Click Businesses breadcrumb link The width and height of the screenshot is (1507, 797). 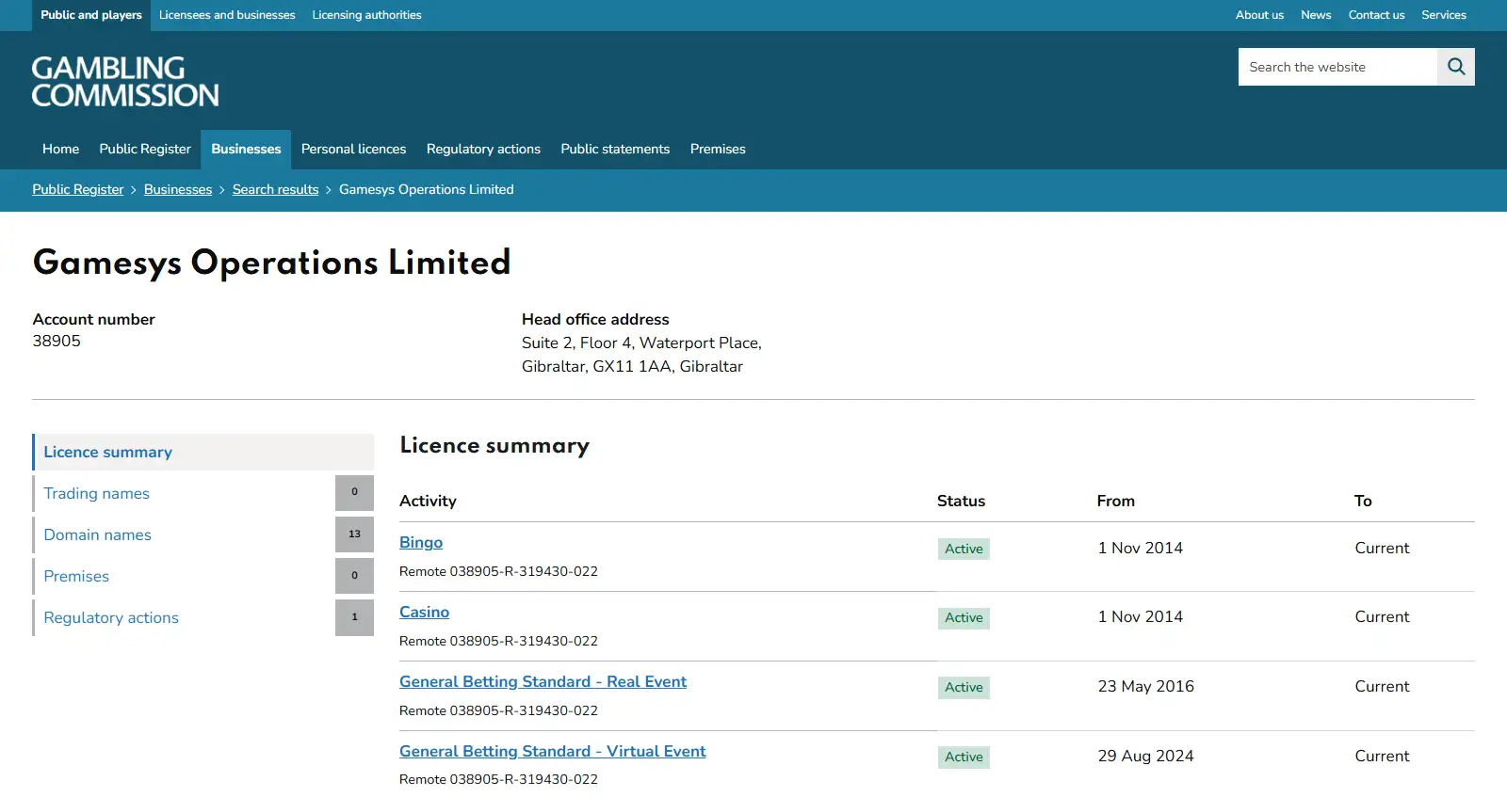click(178, 189)
